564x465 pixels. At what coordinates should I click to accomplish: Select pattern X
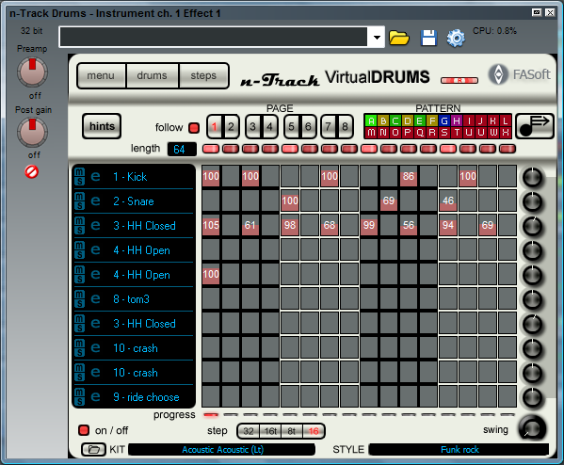pyautogui.click(x=506, y=133)
